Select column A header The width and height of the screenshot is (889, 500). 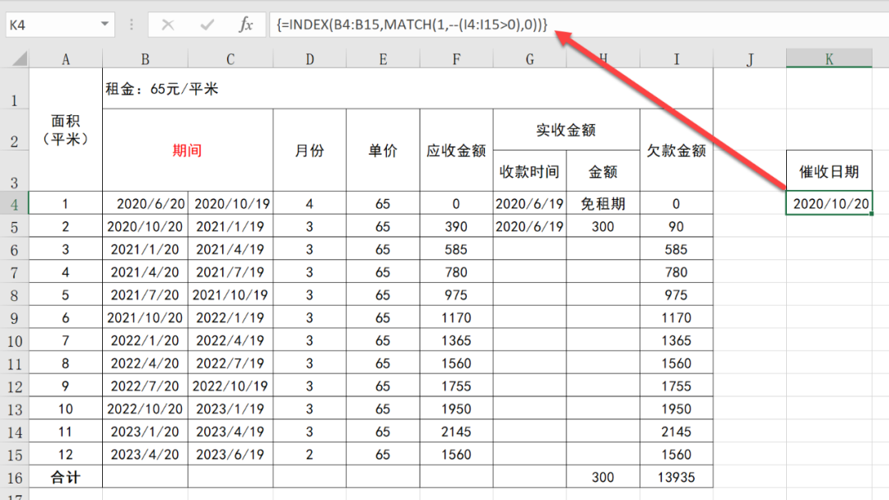[66, 59]
